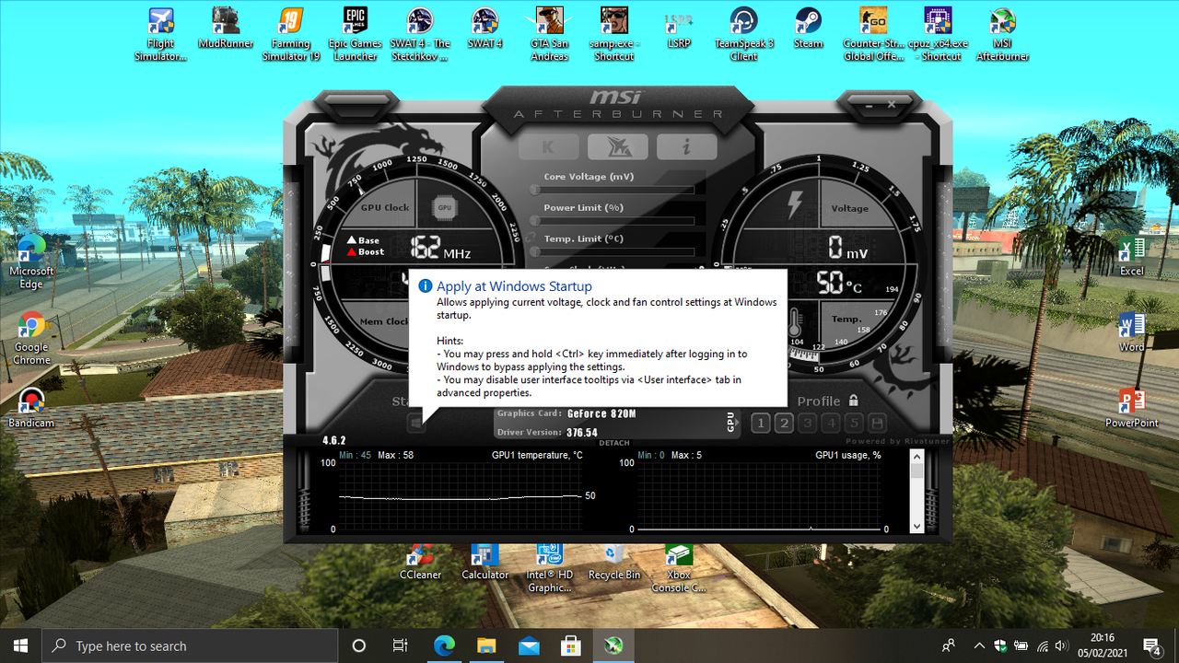Open the volume control in tray
Screen dimensions: 1179x663
[x=1061, y=646]
